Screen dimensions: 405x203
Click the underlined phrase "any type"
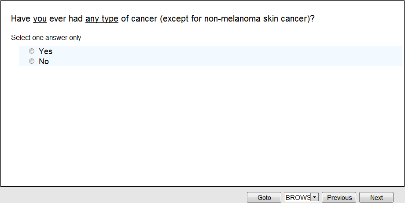click(102, 19)
